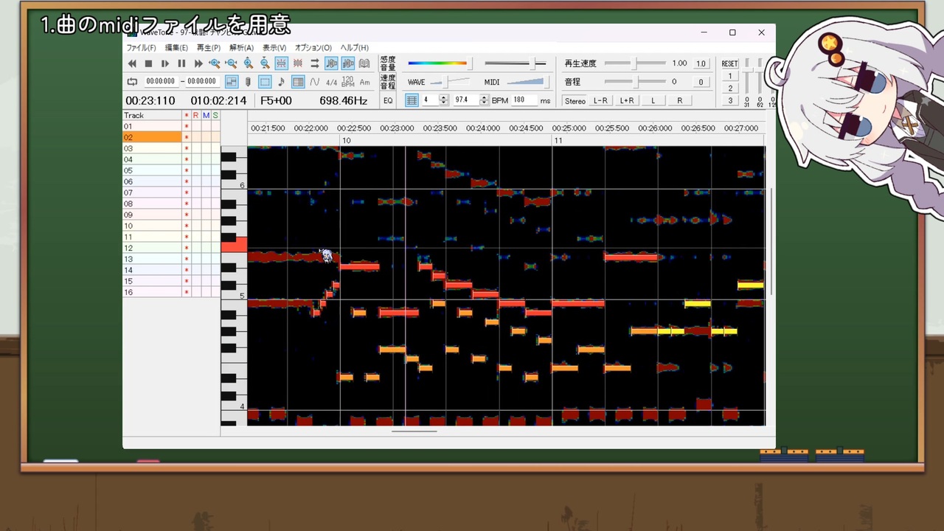Select the L+R channel mode

(627, 101)
